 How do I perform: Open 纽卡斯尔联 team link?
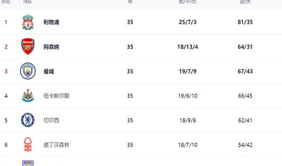56,96
